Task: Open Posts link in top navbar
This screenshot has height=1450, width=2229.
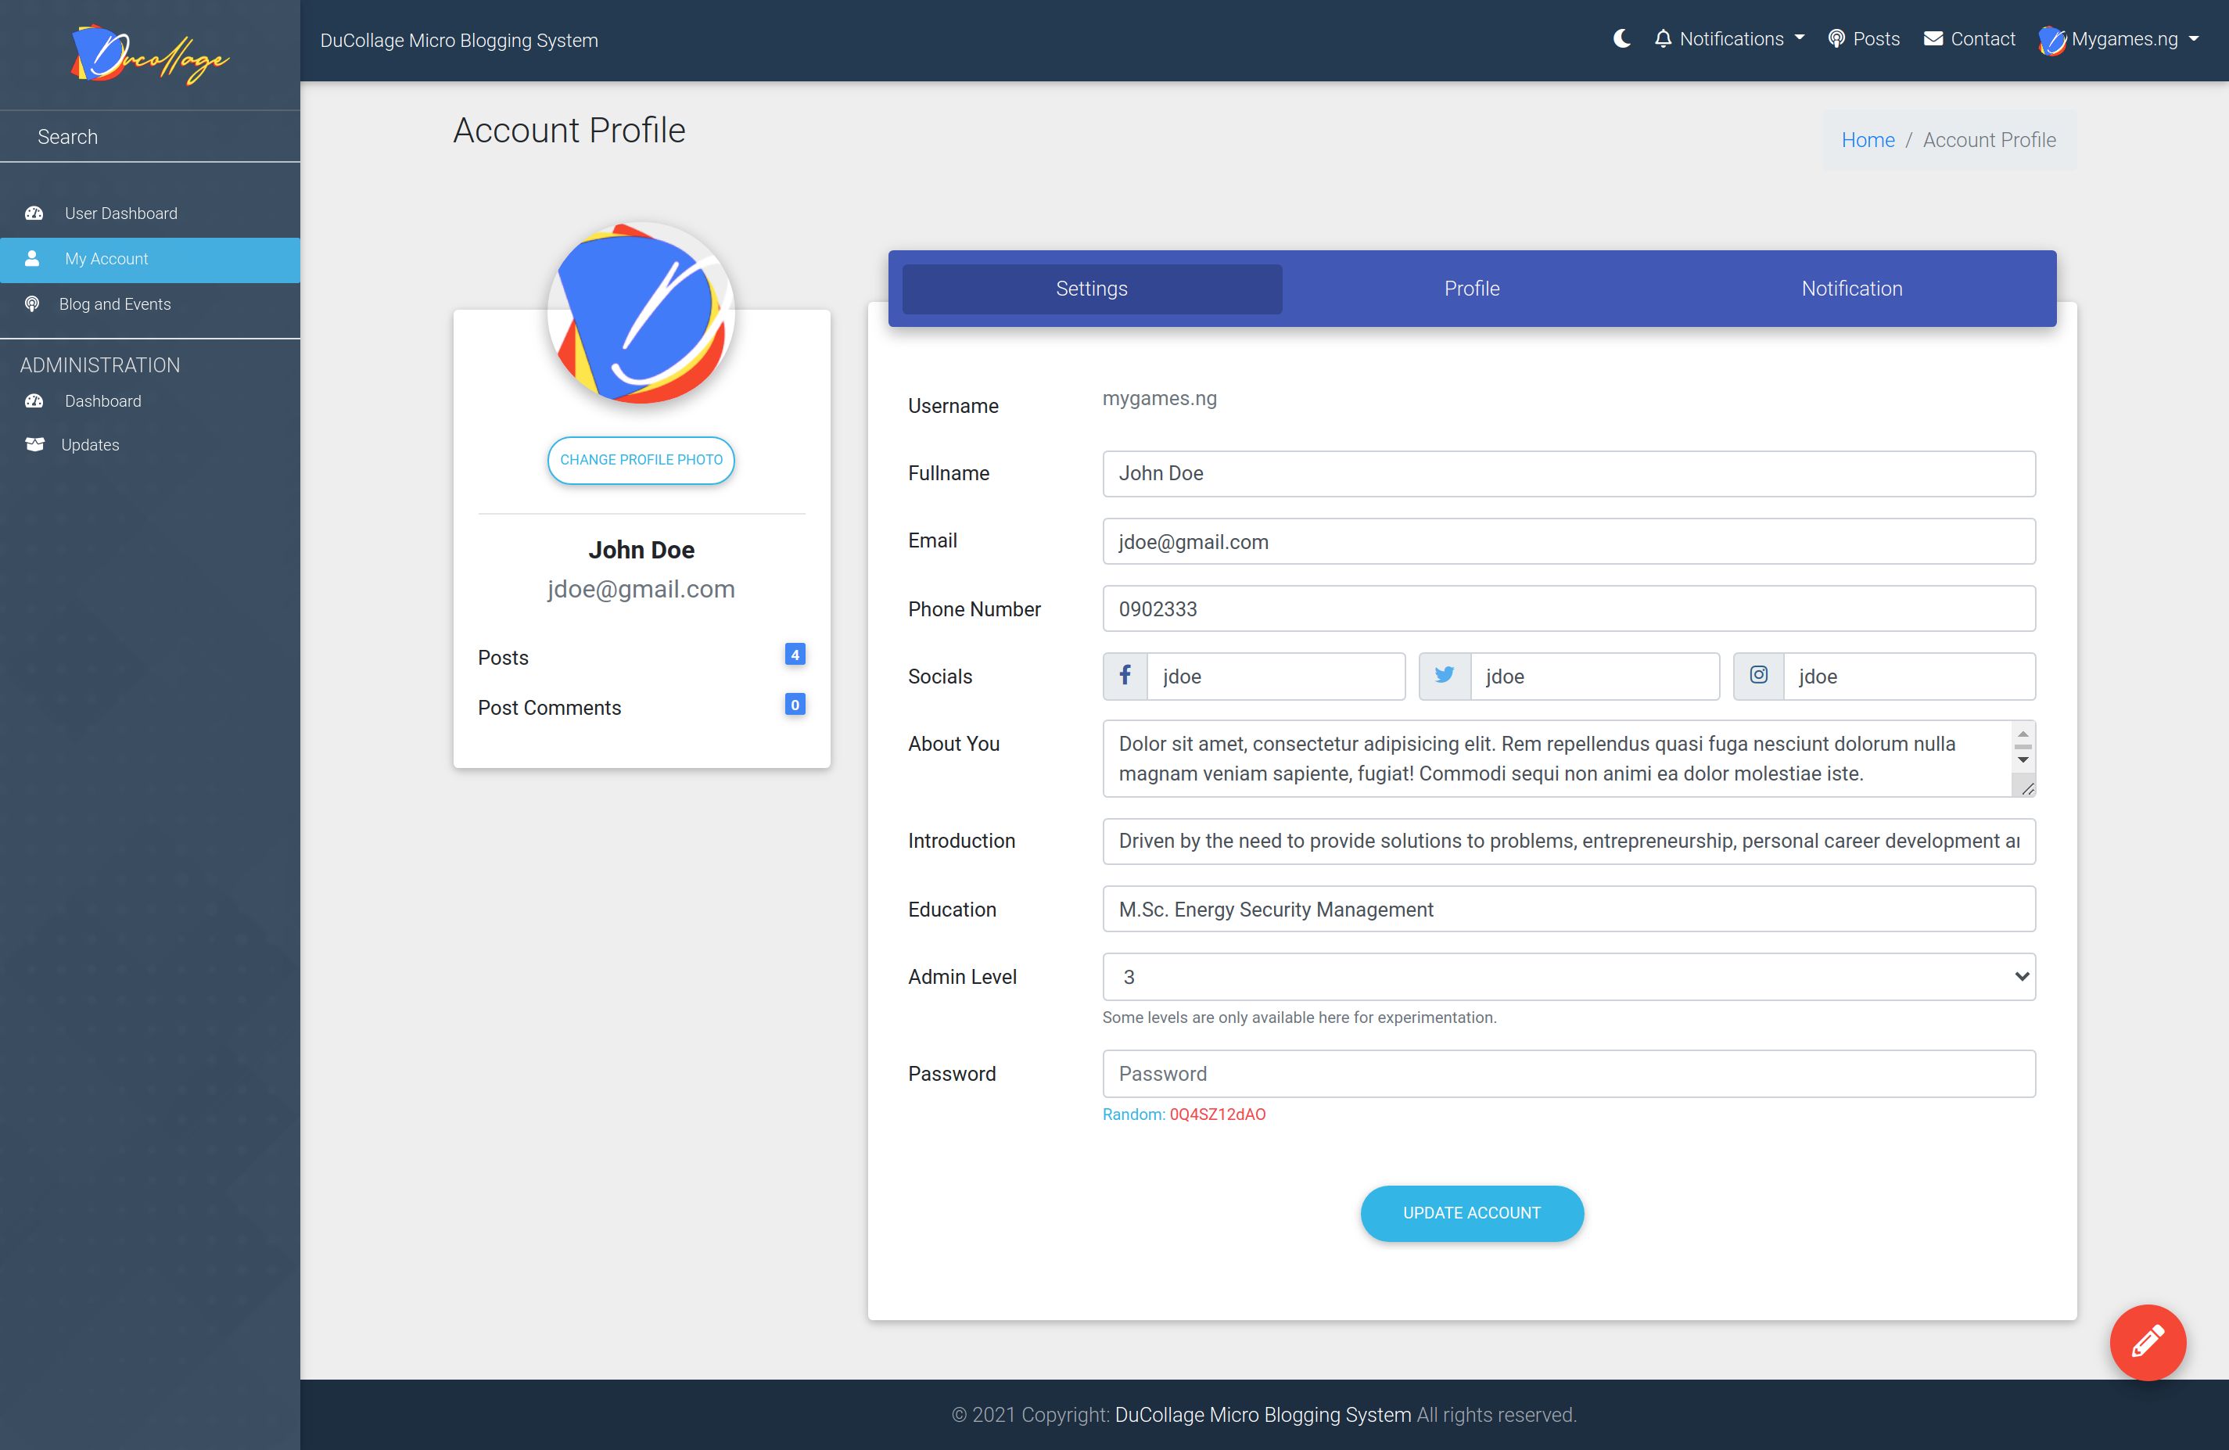Action: coord(1864,39)
